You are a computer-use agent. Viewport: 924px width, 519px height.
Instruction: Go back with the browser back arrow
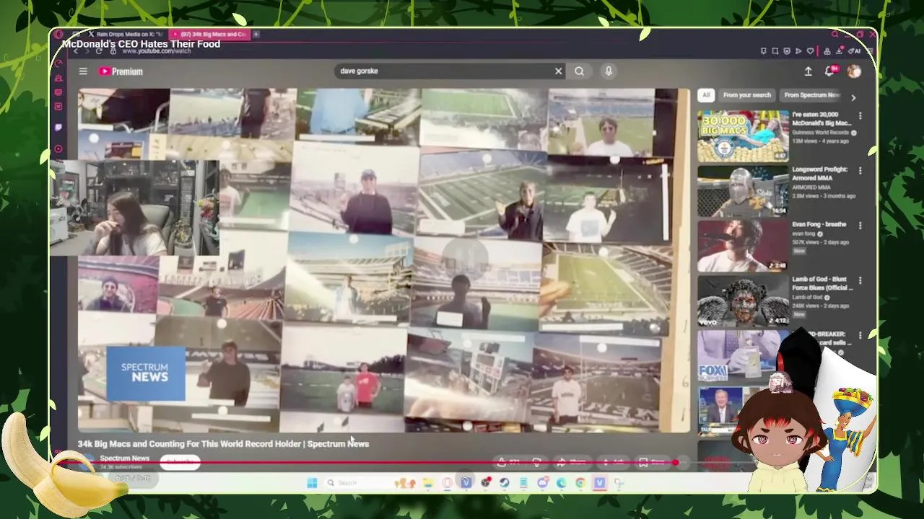tap(76, 51)
